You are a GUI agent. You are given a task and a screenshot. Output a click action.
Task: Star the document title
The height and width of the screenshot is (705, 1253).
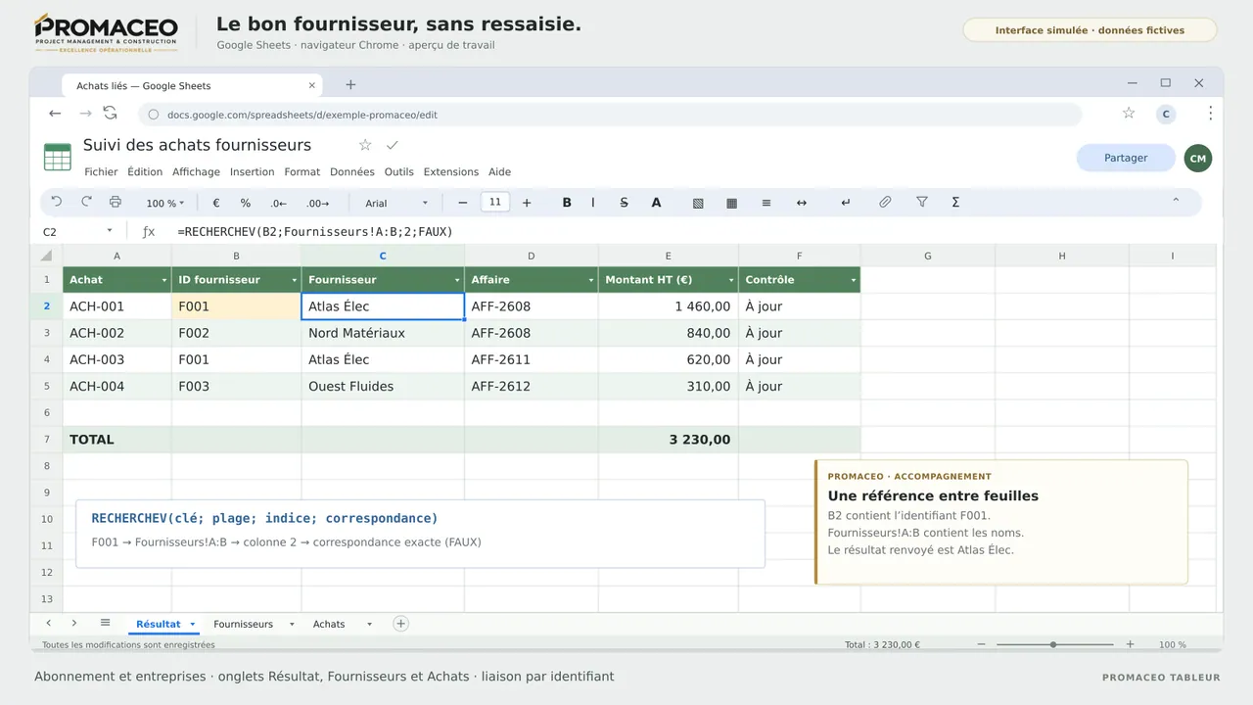[365, 145]
